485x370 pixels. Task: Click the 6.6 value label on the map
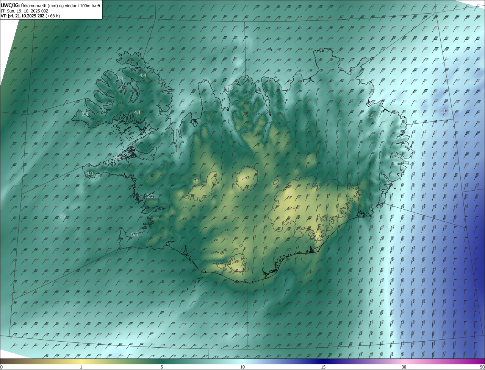(150, 196)
